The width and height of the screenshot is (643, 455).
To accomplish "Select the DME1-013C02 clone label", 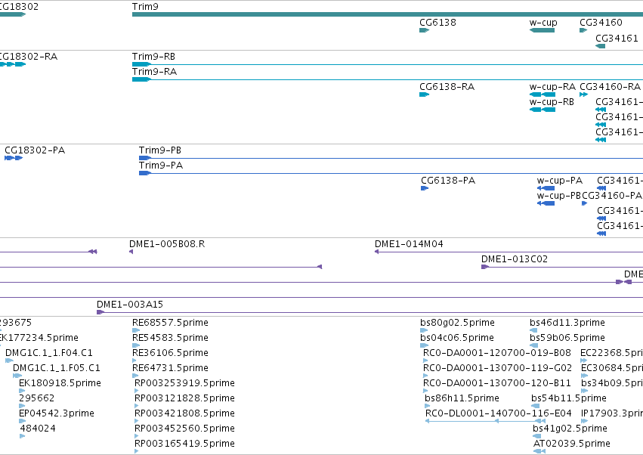I will click(515, 259).
